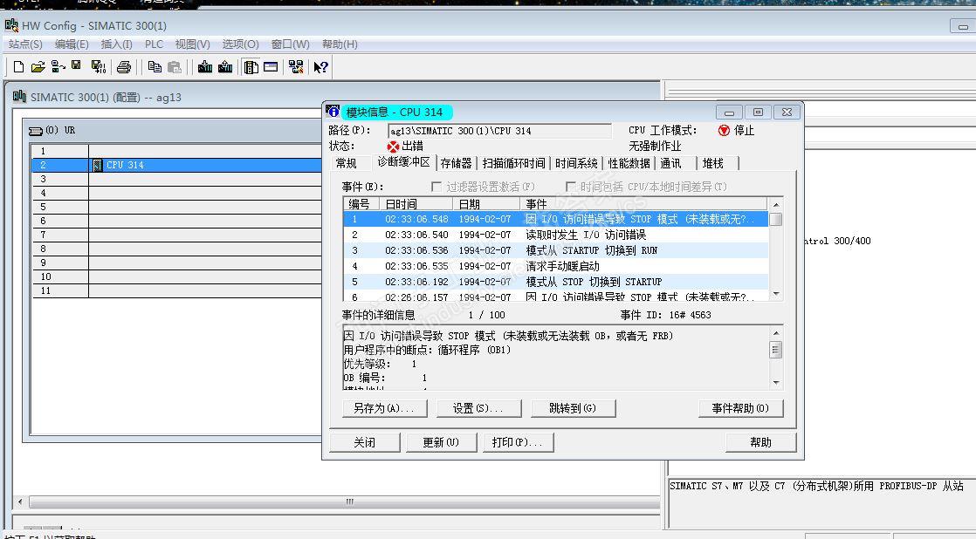The height and width of the screenshot is (539, 976).
Task: Click the 另存为(A)... button
Action: click(x=385, y=408)
